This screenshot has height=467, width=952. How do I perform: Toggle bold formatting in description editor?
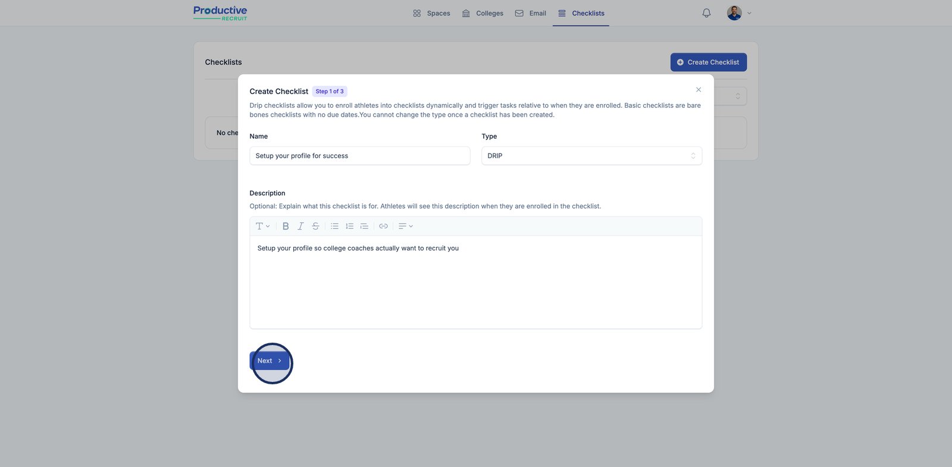[x=286, y=226]
